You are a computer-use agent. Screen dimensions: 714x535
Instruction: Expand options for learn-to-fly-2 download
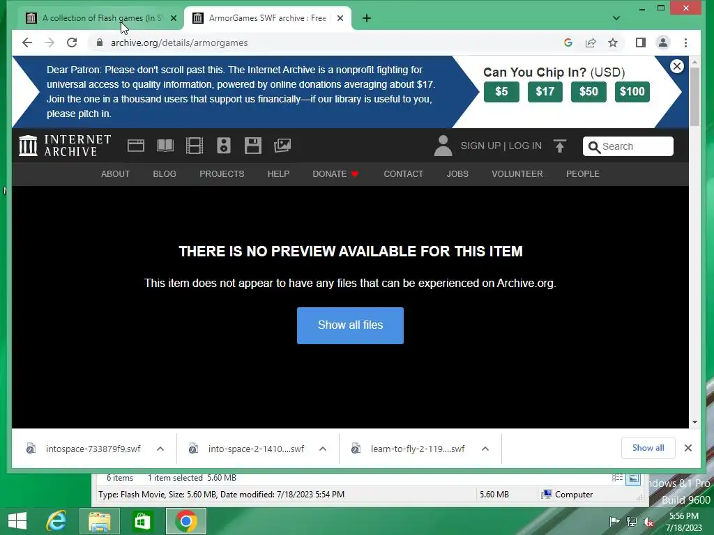(x=485, y=449)
